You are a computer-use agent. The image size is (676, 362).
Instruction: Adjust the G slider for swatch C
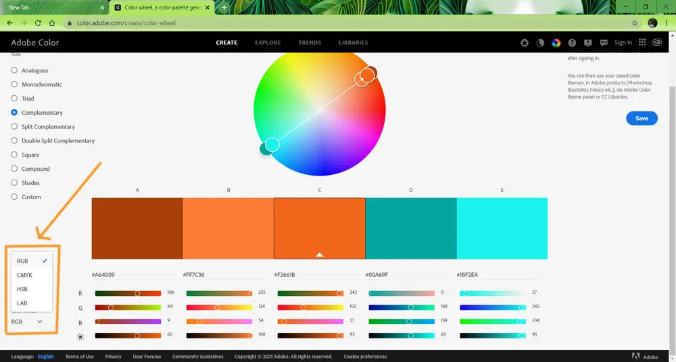pos(310,307)
